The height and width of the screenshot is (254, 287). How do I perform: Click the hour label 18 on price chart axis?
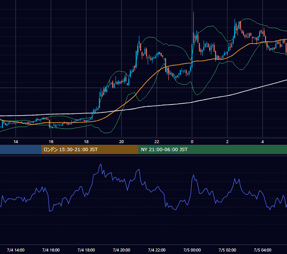pos(86,142)
